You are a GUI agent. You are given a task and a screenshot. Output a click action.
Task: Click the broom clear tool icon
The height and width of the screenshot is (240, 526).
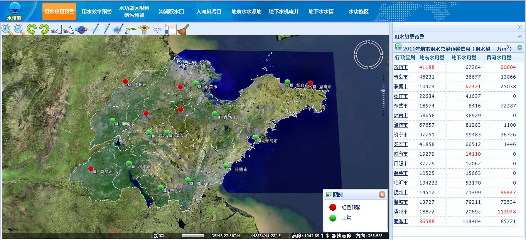click(x=183, y=29)
